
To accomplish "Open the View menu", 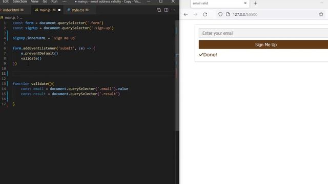I will point(34,2).
